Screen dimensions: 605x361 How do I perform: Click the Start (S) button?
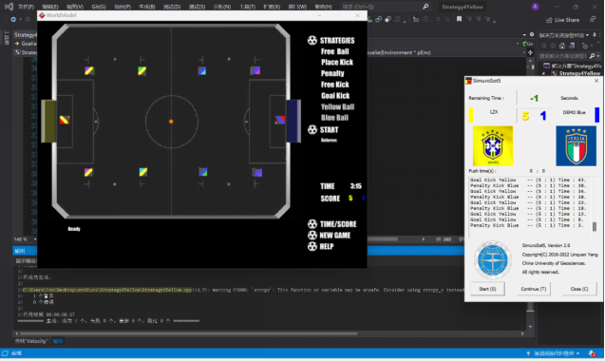pos(487,289)
